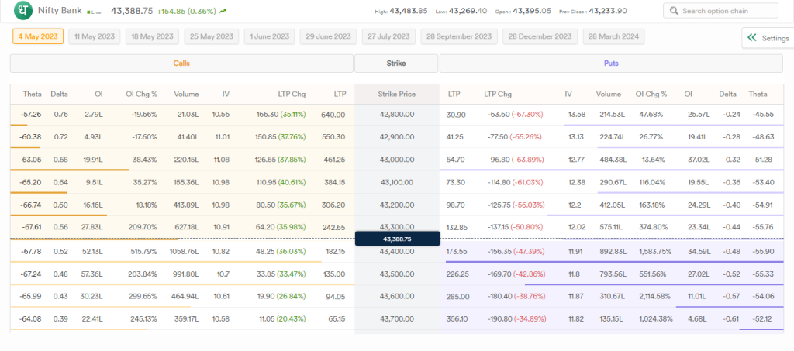The height and width of the screenshot is (351, 794).
Task: Click the puts IV column header
Action: pyautogui.click(x=568, y=94)
